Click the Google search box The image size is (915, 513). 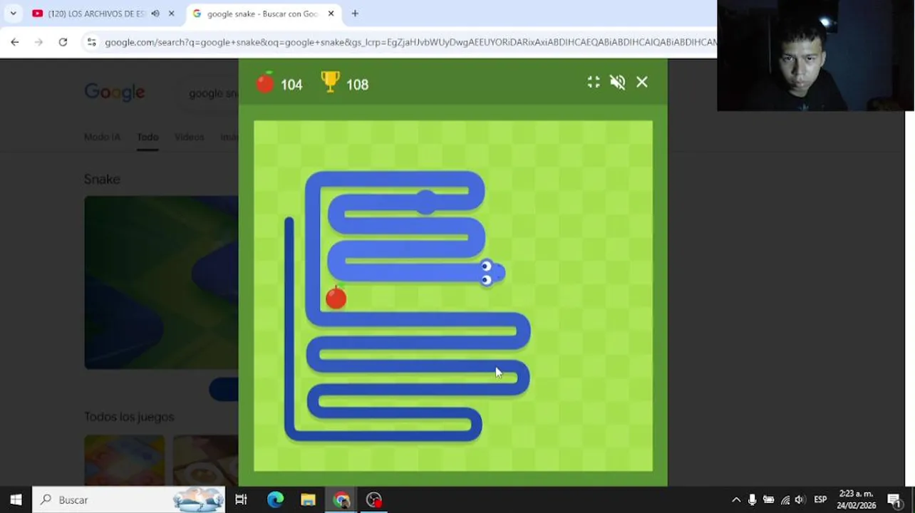[209, 93]
